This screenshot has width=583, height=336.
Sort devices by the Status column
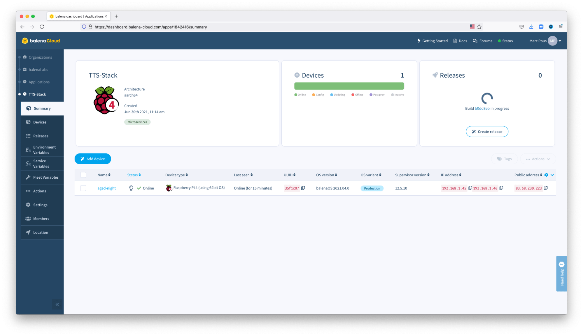(x=134, y=175)
